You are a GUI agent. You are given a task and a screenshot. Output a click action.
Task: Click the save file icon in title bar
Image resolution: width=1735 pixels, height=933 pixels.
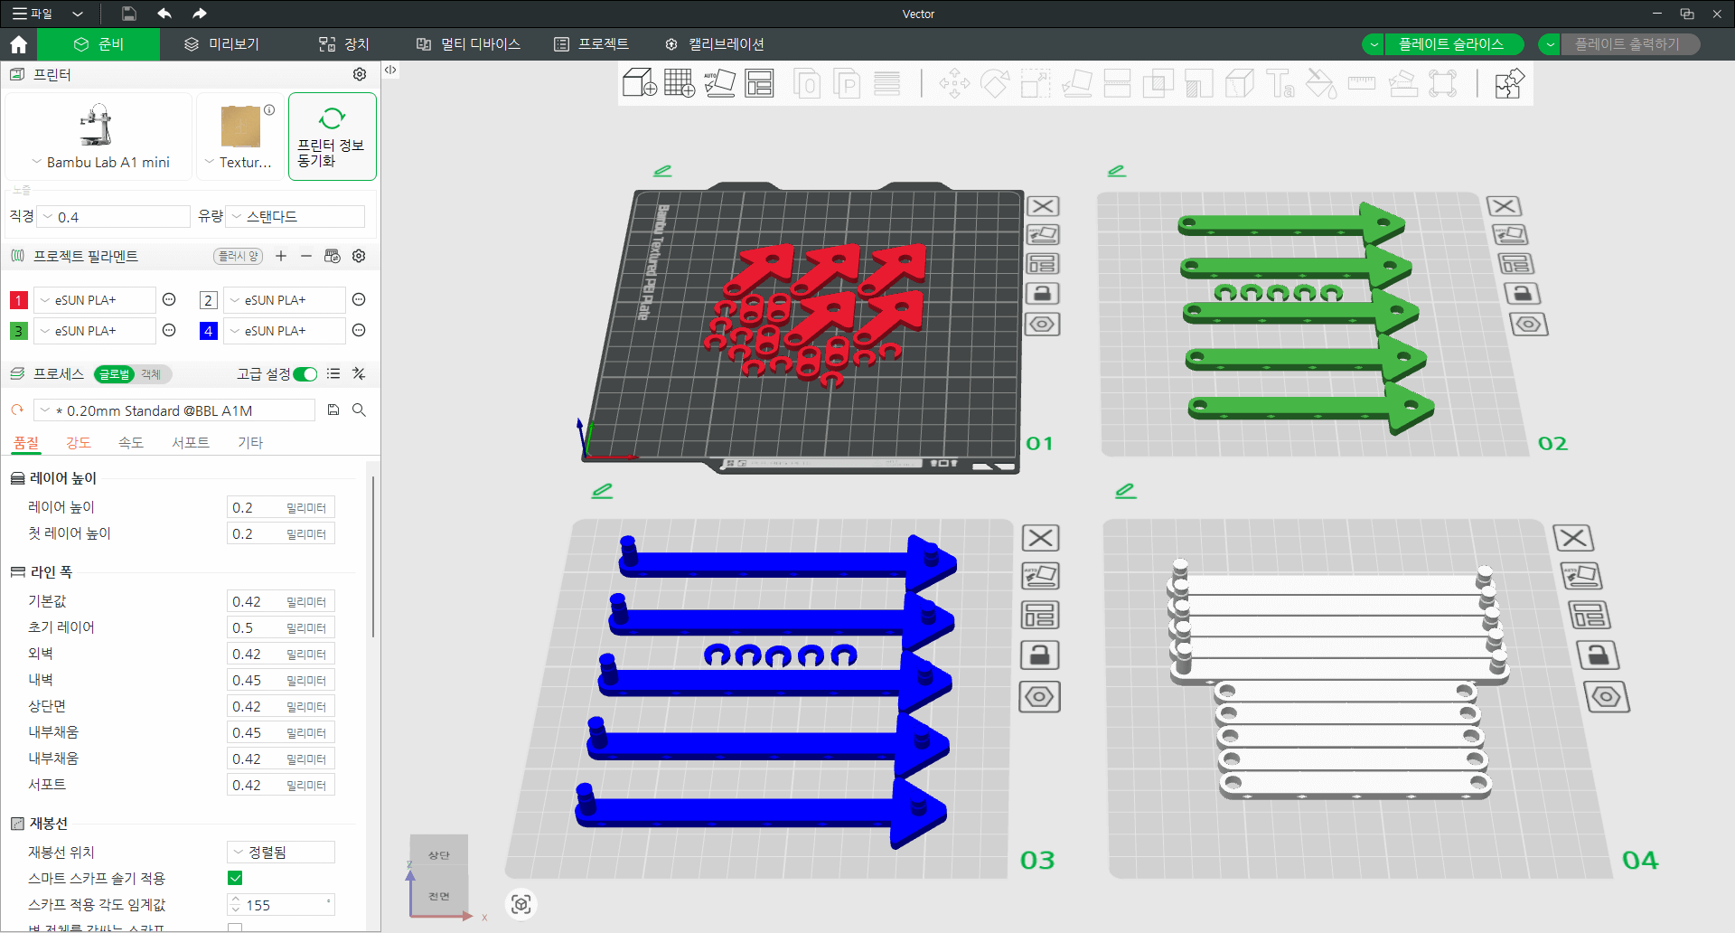(129, 14)
